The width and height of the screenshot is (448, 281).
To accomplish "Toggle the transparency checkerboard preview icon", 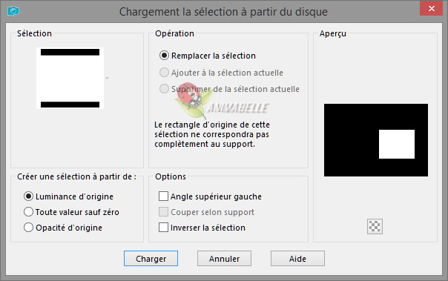I will 375,226.
